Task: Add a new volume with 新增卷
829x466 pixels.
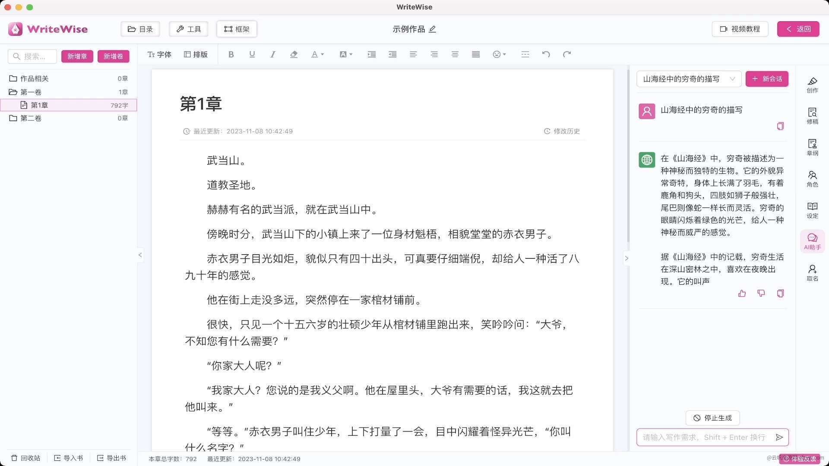Action: (113, 56)
